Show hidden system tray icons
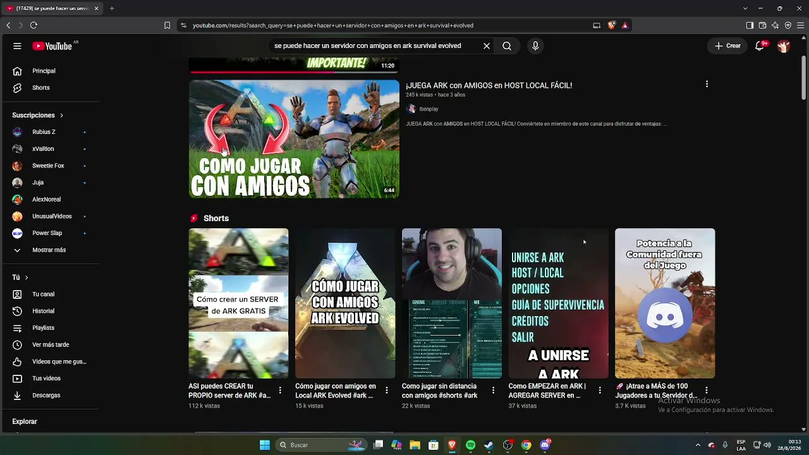Screen dimensions: 809x455 (698, 445)
